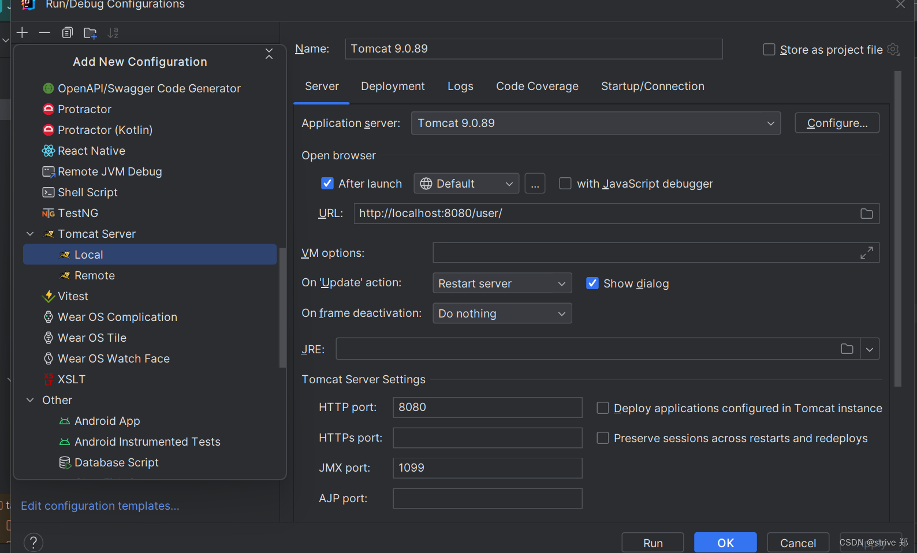Enable with JavaScript debugger checkbox
Screen dimensions: 917x553
(x=565, y=183)
